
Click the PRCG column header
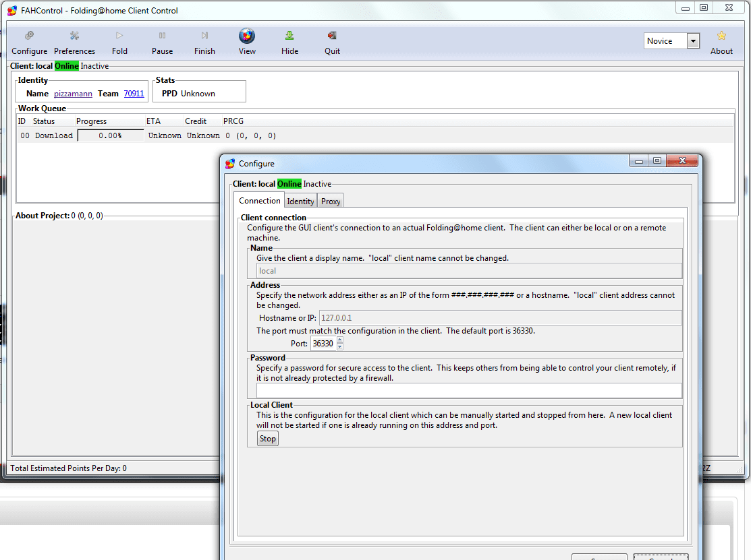(x=233, y=121)
